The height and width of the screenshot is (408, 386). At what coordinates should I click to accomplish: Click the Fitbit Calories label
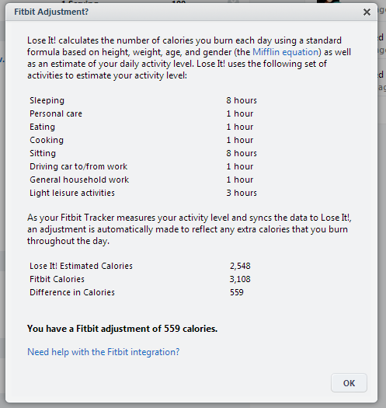tap(57, 279)
